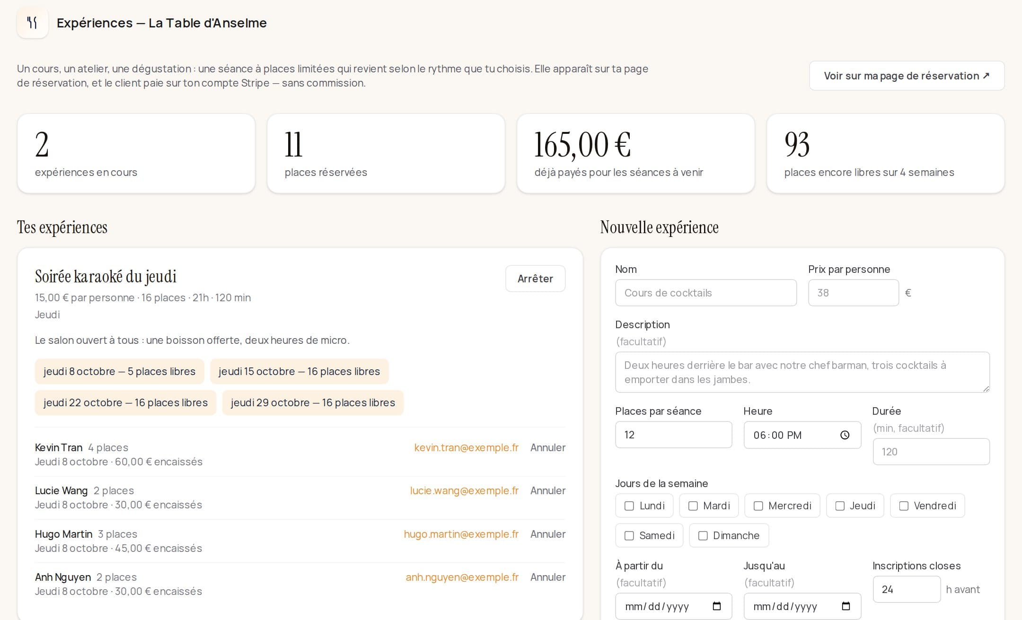Tick the Vendredi checkbox
Viewport: 1022px width, 620px height.
tap(904, 506)
